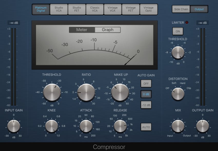This screenshot has width=218, height=151.
Task: Select the 0 dB auto gain option
Action: pyautogui.click(x=146, y=94)
